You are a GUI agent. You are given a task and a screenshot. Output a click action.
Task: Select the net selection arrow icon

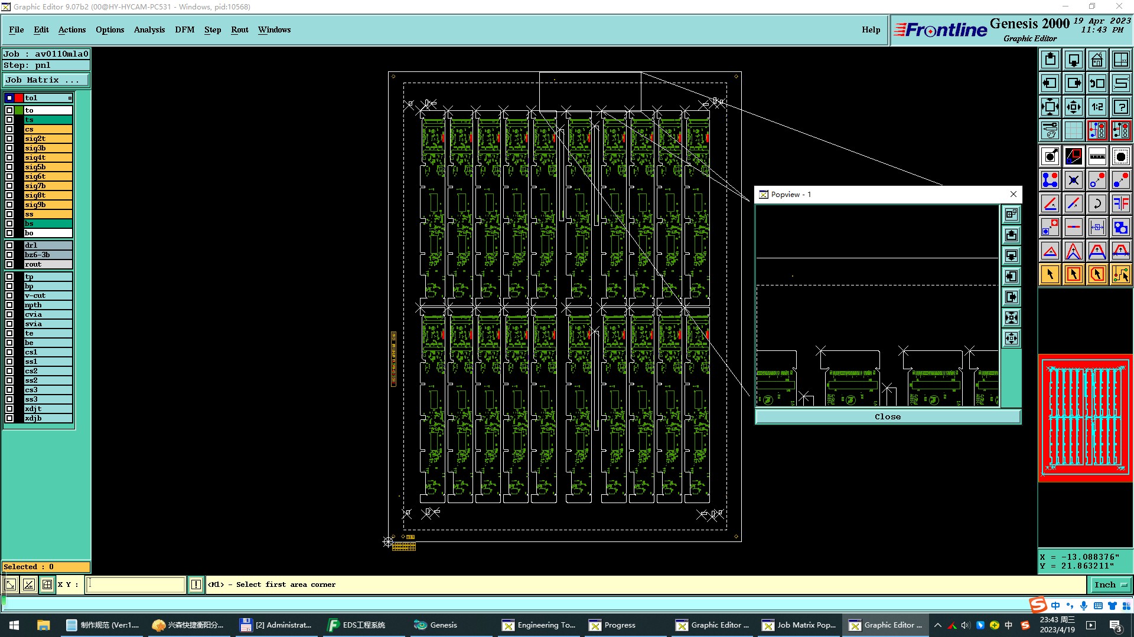pos(1120,274)
